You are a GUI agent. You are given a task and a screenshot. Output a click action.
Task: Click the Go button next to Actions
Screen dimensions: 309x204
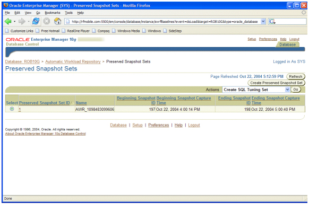(296, 90)
